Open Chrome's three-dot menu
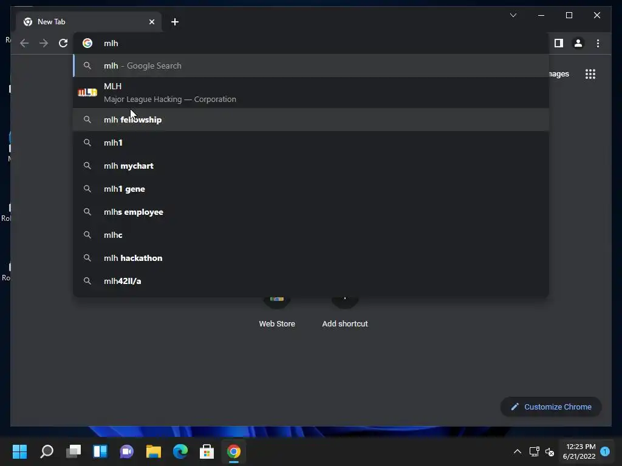The height and width of the screenshot is (466, 622). point(598,43)
